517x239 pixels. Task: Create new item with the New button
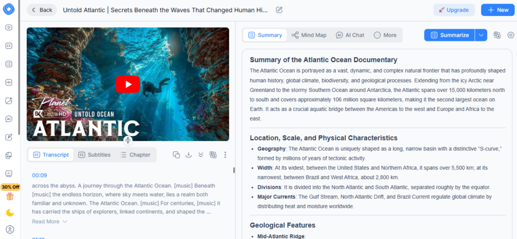497,10
